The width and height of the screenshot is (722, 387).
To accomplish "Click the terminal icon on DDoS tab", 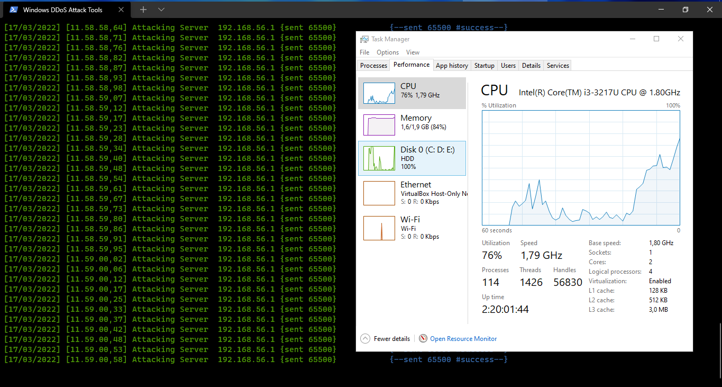I will pyautogui.click(x=13, y=9).
